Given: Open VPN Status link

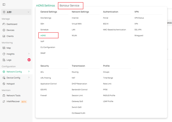Looking at the screenshot, I should pyautogui.click(x=139, y=18).
